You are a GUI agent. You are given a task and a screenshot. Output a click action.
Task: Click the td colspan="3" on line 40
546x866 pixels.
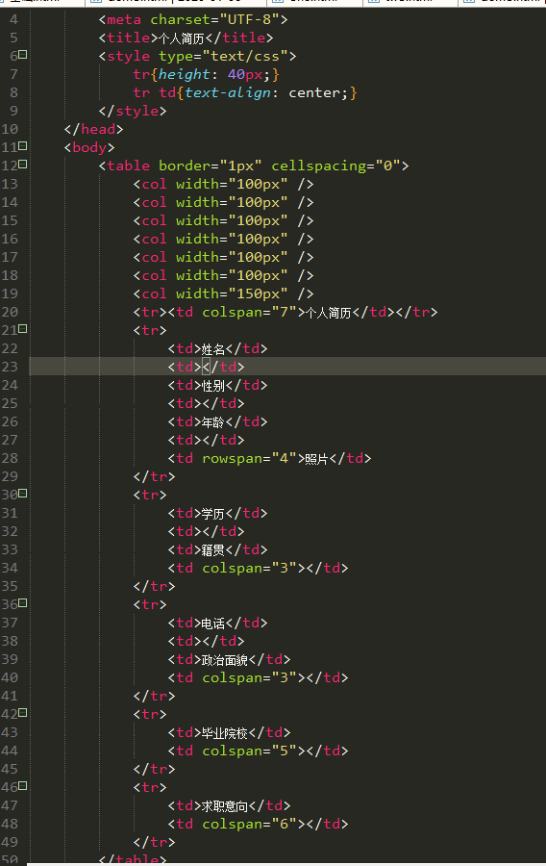258,677
